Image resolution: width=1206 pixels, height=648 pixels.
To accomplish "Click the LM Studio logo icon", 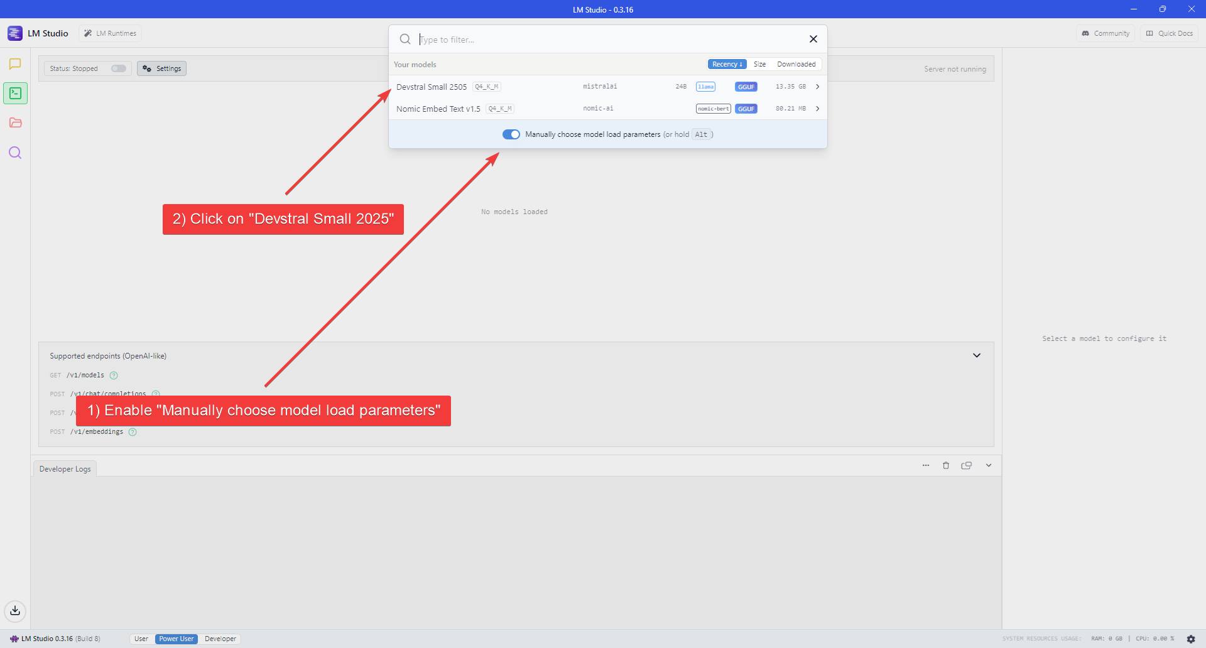I will pos(15,33).
